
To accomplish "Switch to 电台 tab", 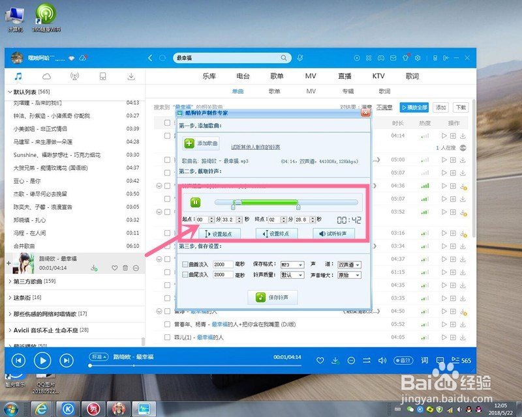I will point(243,76).
